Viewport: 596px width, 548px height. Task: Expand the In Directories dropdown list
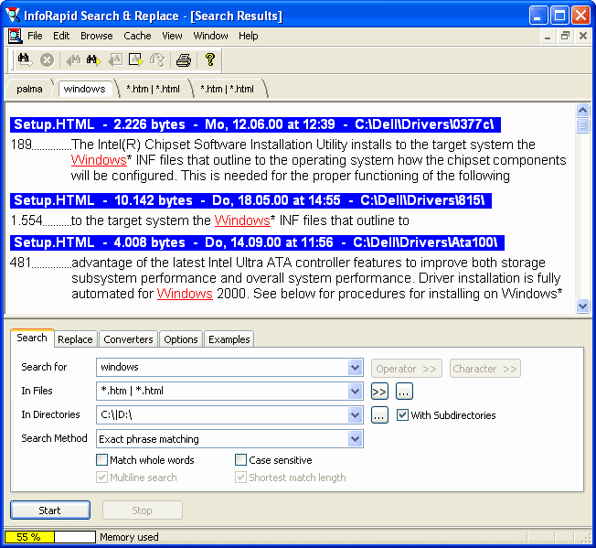point(356,415)
